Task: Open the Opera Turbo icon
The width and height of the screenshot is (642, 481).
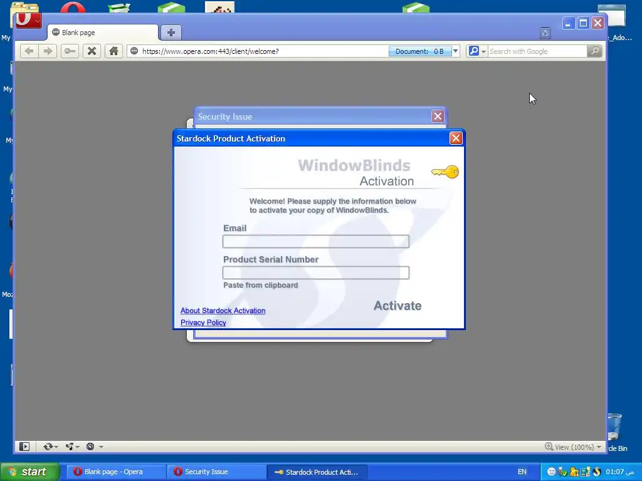Action: [90, 447]
